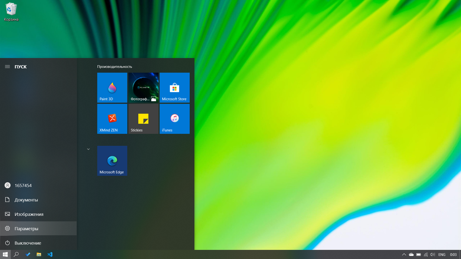The width and height of the screenshot is (461, 259).
Task: Open the Корзина recycle bin icon
Action: (11, 12)
